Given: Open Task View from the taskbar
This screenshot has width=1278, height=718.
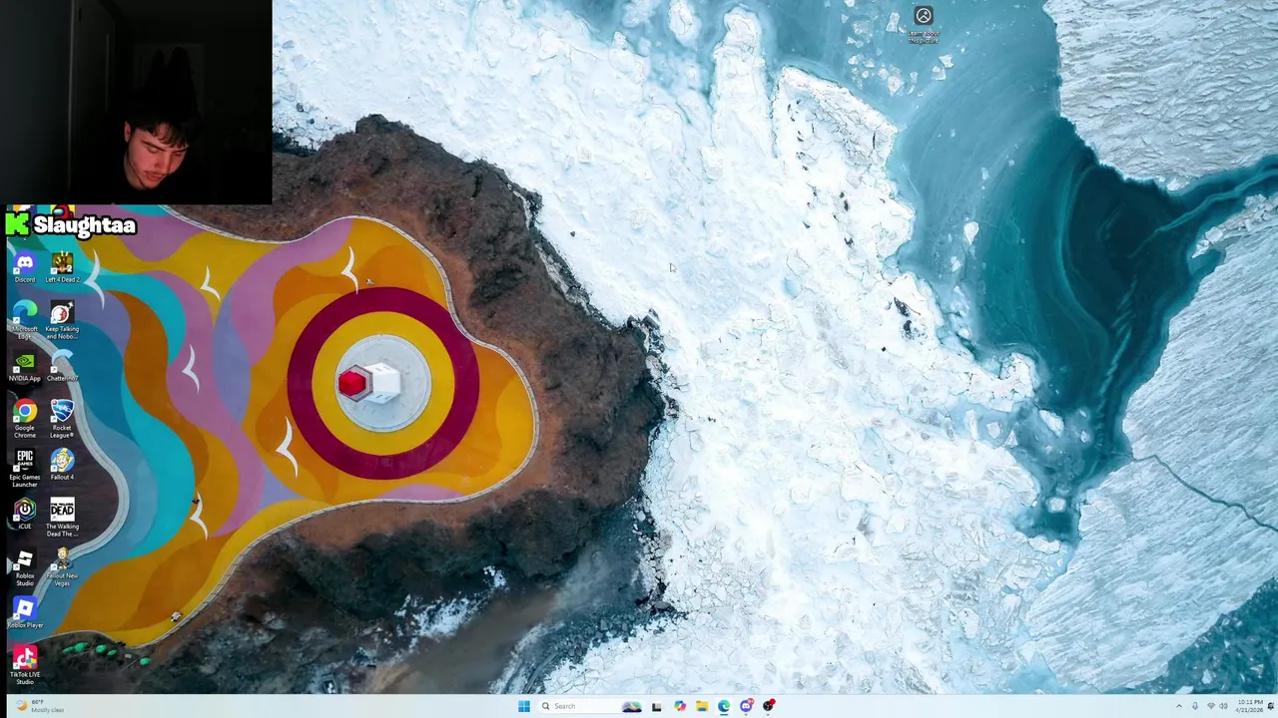Looking at the screenshot, I should pos(656,706).
